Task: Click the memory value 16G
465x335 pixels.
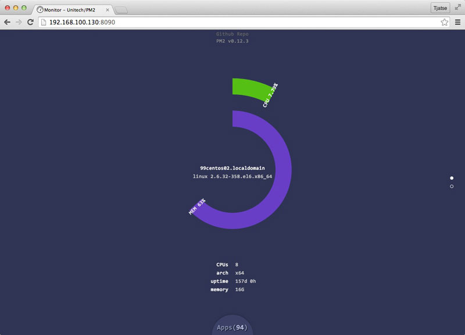Action: tap(239, 290)
